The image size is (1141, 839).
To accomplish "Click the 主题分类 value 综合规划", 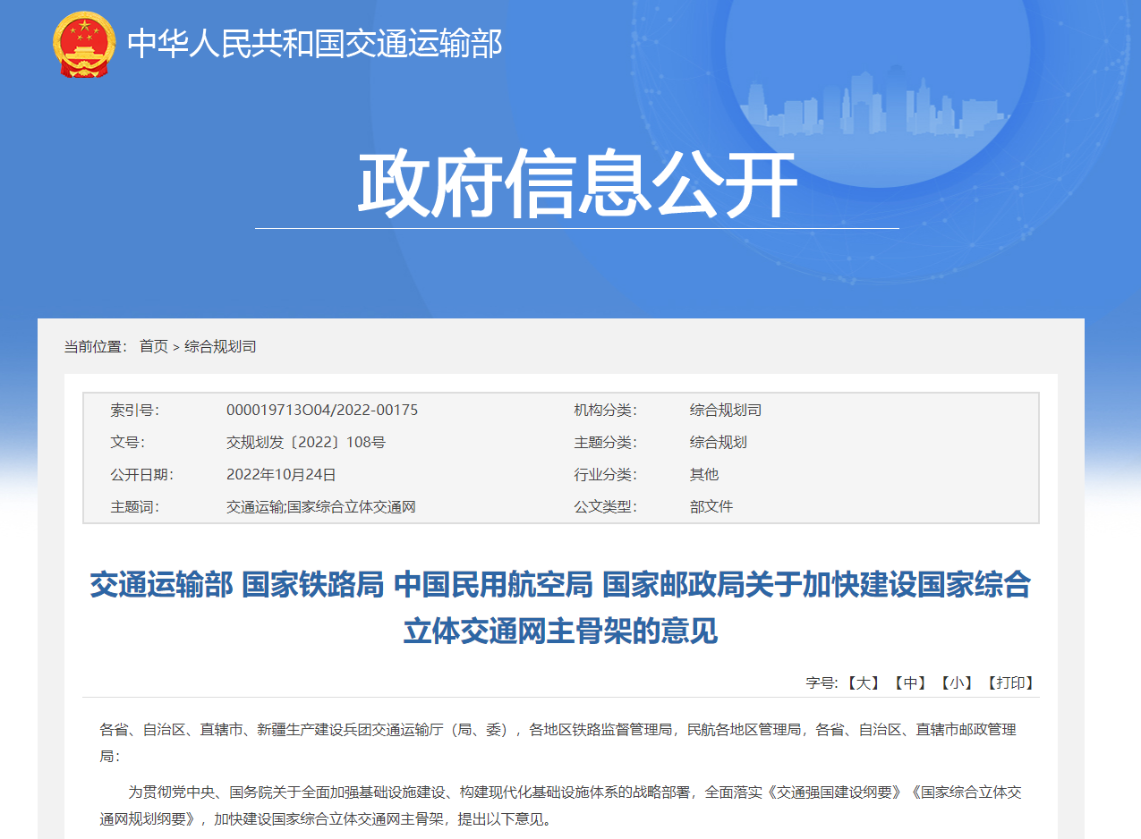I will [x=718, y=443].
